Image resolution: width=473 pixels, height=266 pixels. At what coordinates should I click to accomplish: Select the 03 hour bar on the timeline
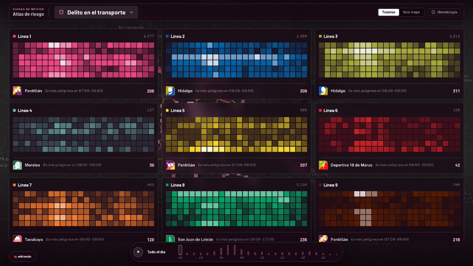[201, 253]
